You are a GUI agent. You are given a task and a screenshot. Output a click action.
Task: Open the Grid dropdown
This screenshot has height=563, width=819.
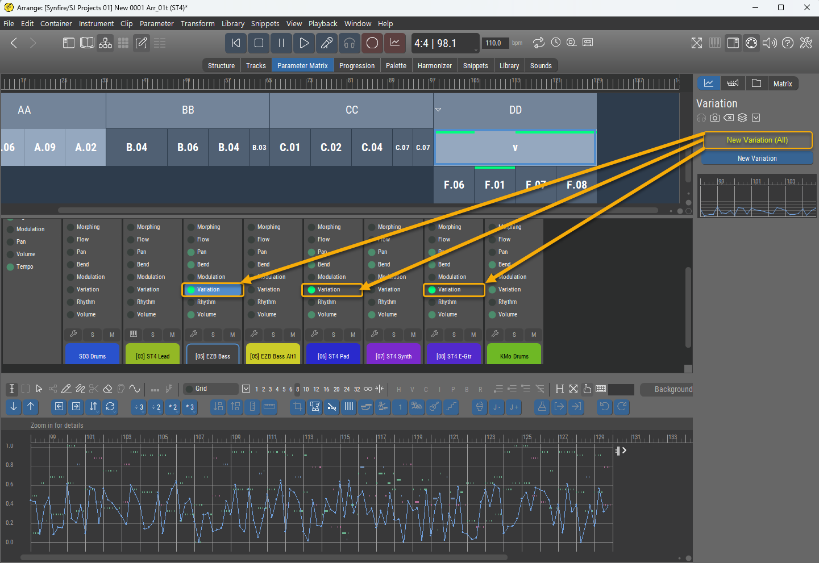246,389
